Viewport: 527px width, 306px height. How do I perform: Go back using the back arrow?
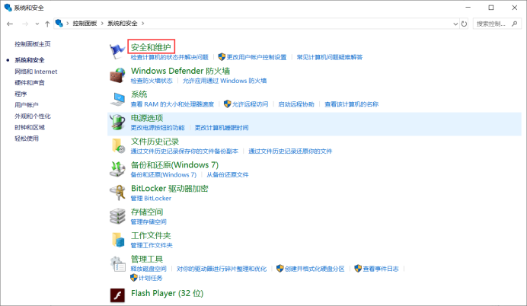tap(8, 24)
